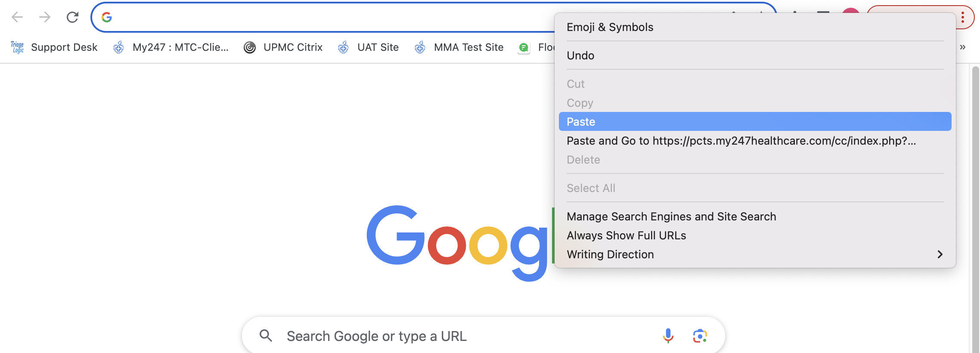This screenshot has height=353, width=980.
Task: Select All text in the address bar
Action: tap(591, 188)
